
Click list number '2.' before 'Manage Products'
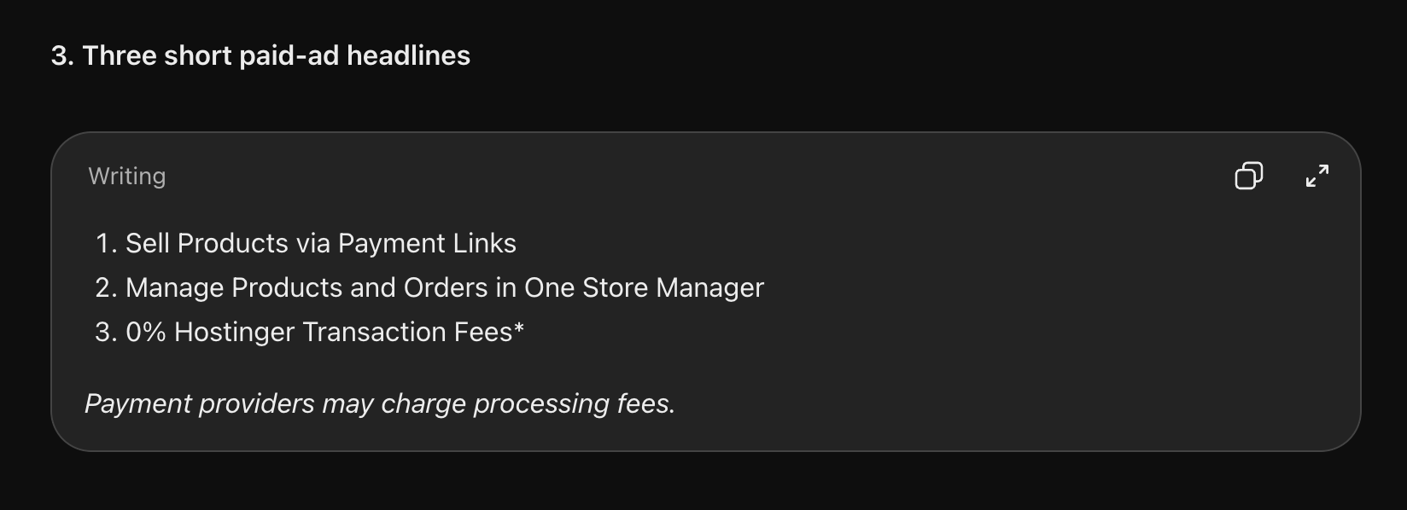[106, 287]
